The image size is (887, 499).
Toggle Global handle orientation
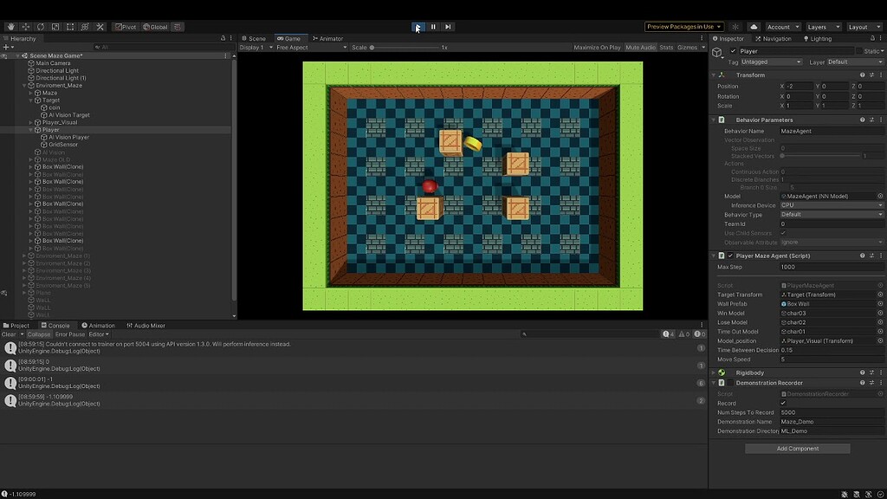(x=156, y=27)
